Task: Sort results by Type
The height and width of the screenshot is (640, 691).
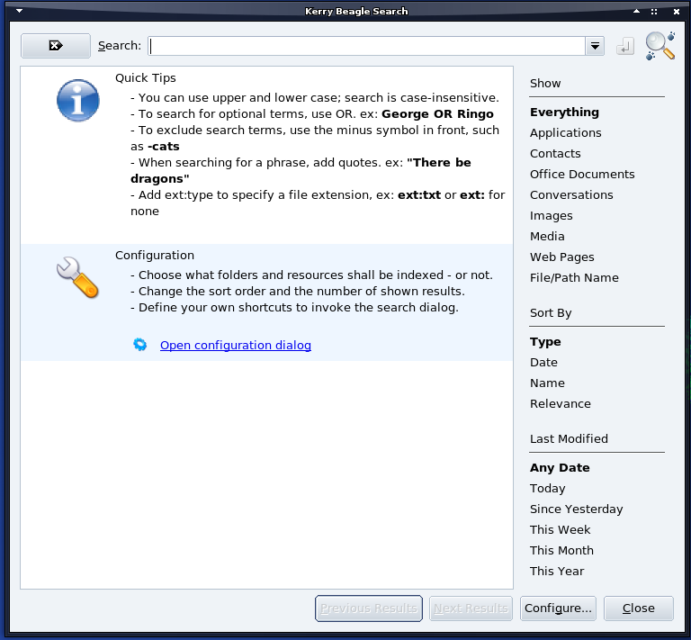Action: 545,341
